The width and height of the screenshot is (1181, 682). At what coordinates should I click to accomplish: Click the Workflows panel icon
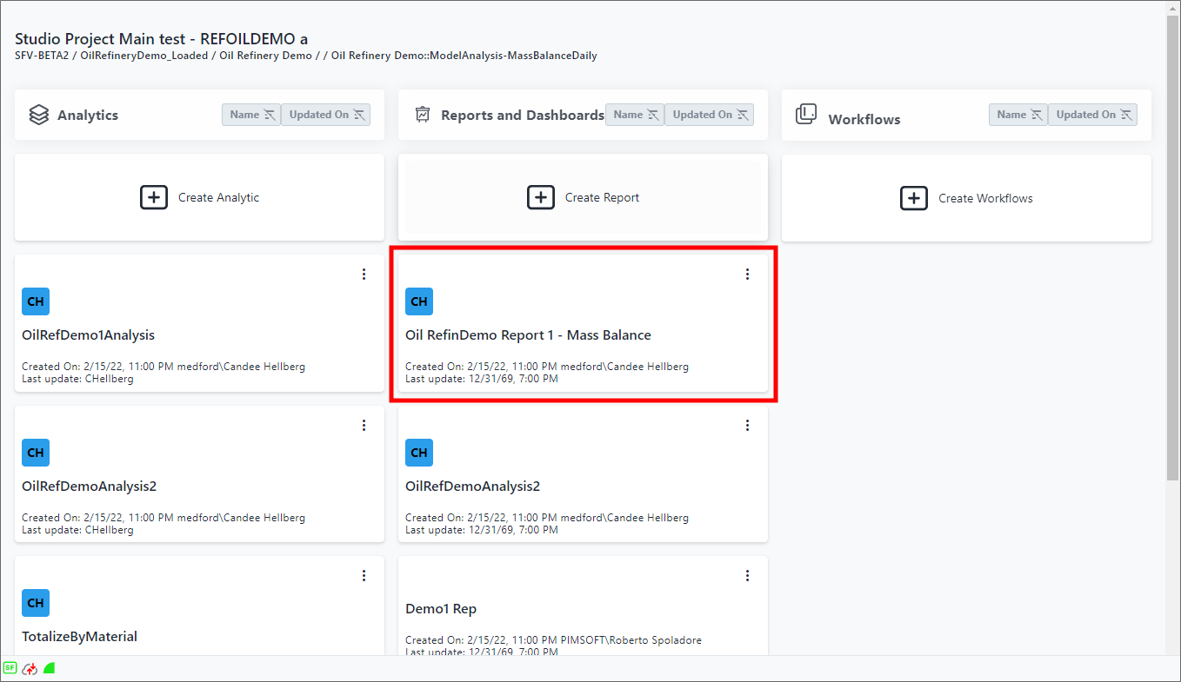(x=806, y=115)
